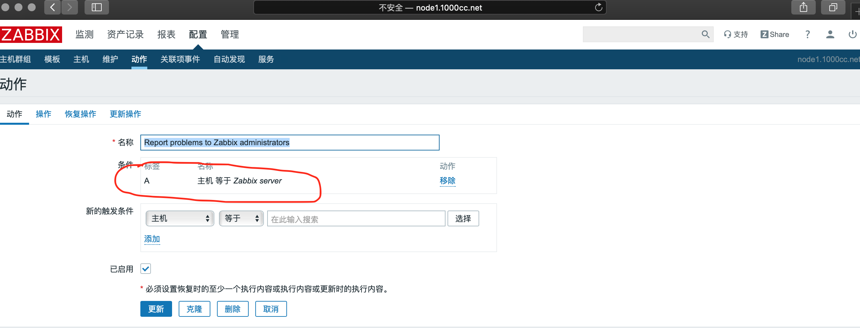Viewport: 860px width, 328px height.
Task: Expand the 等于 operator dropdown
Action: point(241,218)
